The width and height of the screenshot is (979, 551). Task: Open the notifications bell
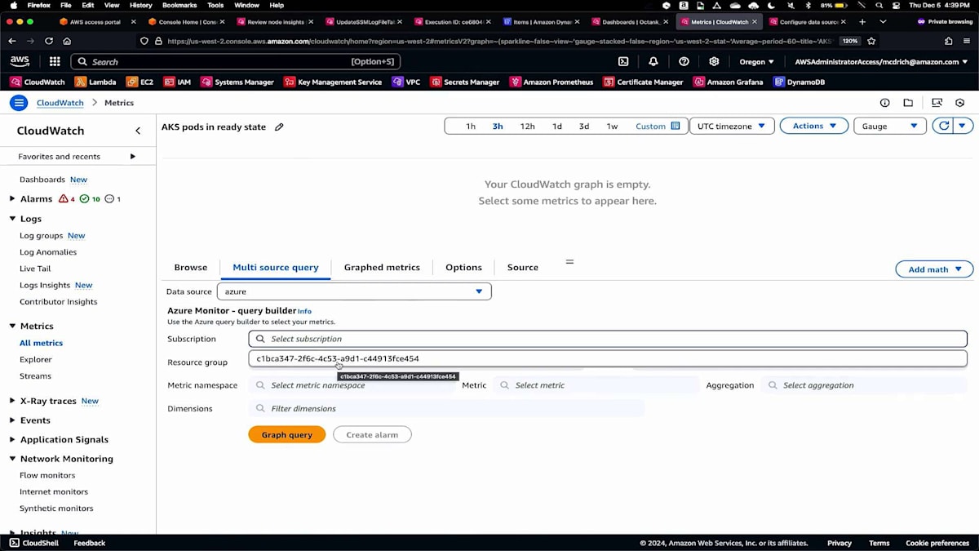[653, 61]
